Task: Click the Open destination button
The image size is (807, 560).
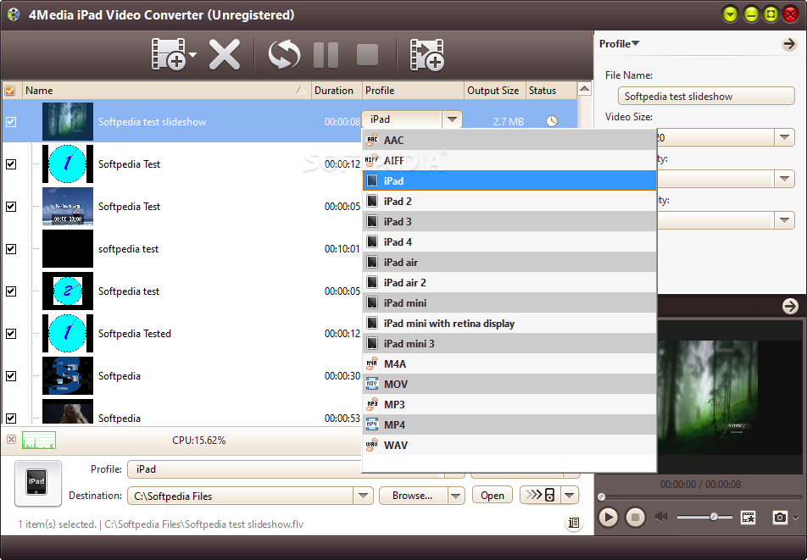Action: click(492, 496)
